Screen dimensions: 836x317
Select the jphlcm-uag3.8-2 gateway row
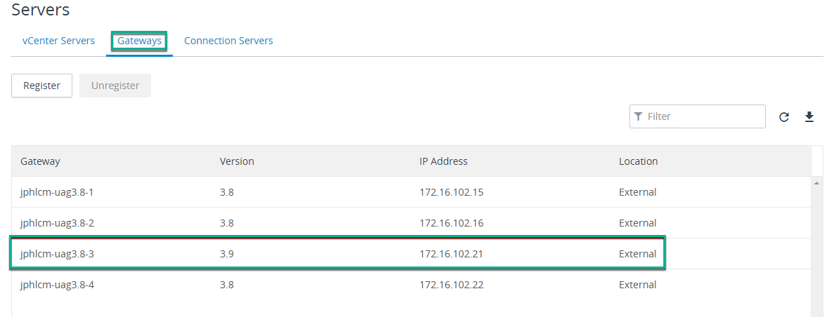coord(411,223)
